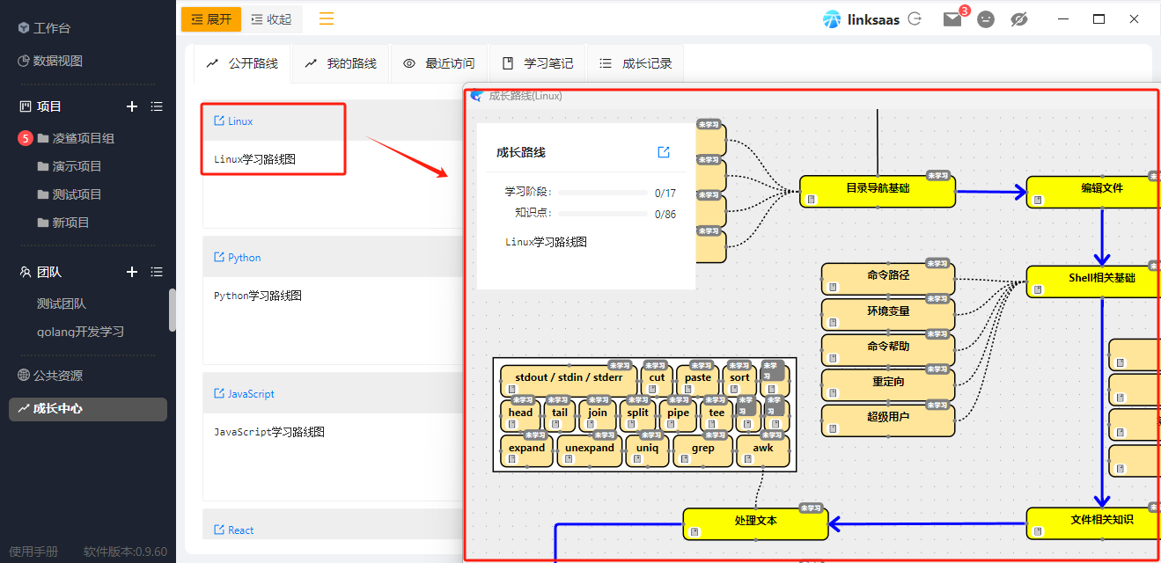Viewport: 1161px width, 563px height.
Task: Open the mail inbox with 3 unread
Action: (x=952, y=19)
